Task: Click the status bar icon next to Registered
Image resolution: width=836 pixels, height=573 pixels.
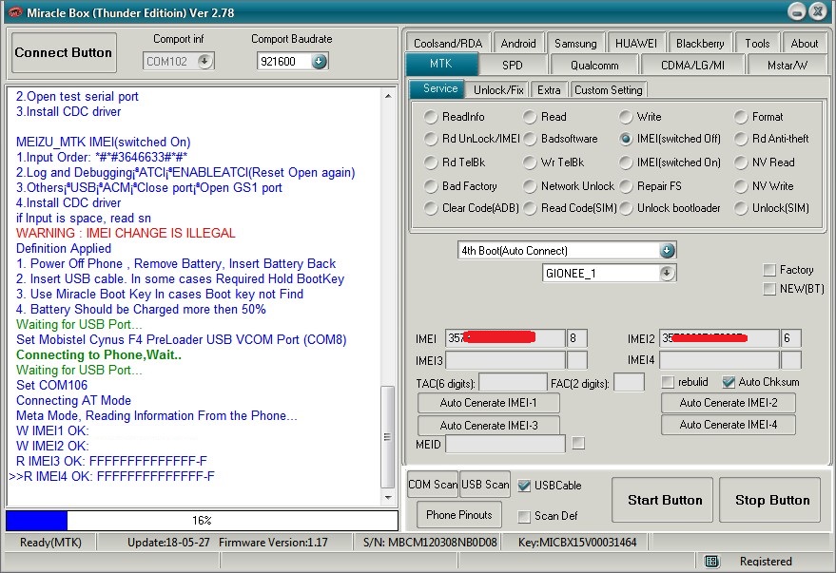Action: tap(711, 562)
